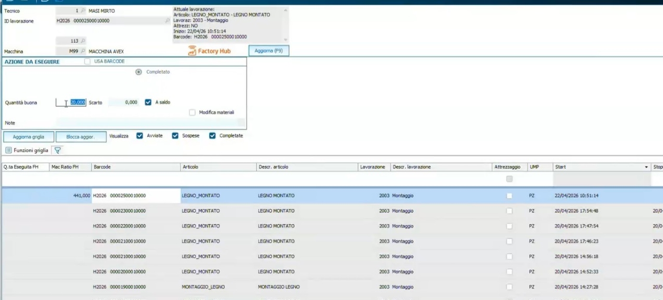Screen dimensions: 663x300
Task: Open the Funzioni griglia list icon
Action: coord(8,150)
